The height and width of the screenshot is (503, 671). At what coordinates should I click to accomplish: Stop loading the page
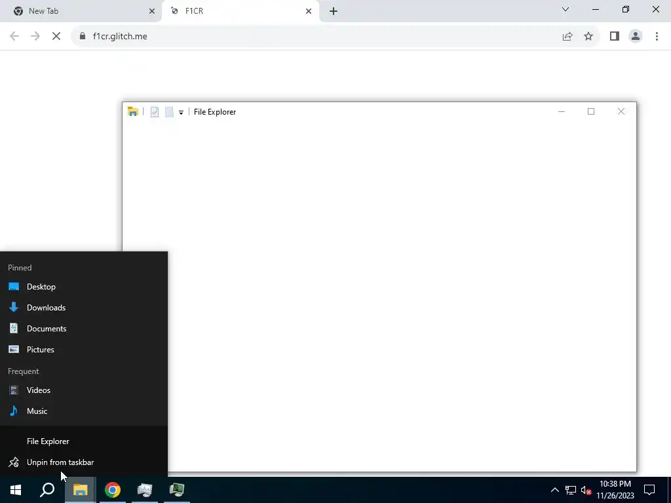[x=56, y=37]
